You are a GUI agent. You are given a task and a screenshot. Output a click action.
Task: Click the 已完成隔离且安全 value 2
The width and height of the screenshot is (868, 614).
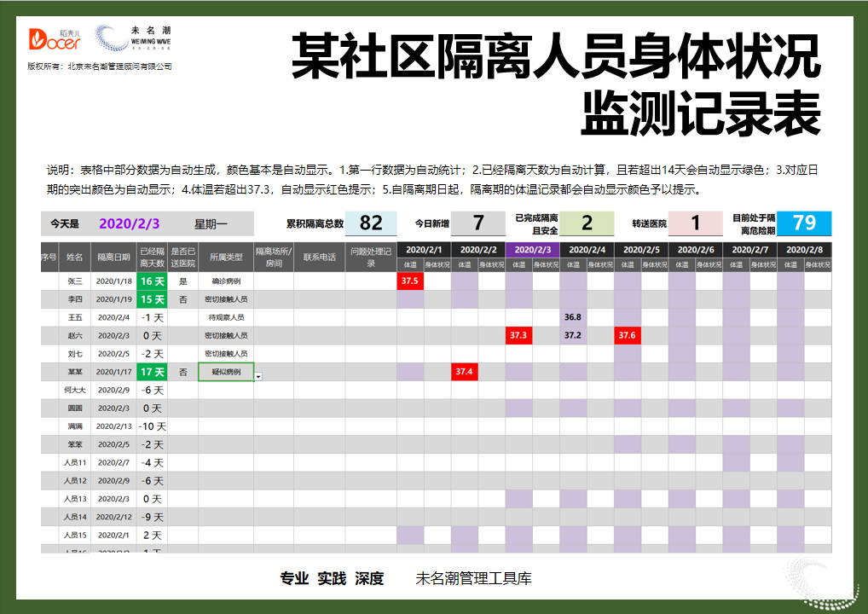click(x=587, y=223)
